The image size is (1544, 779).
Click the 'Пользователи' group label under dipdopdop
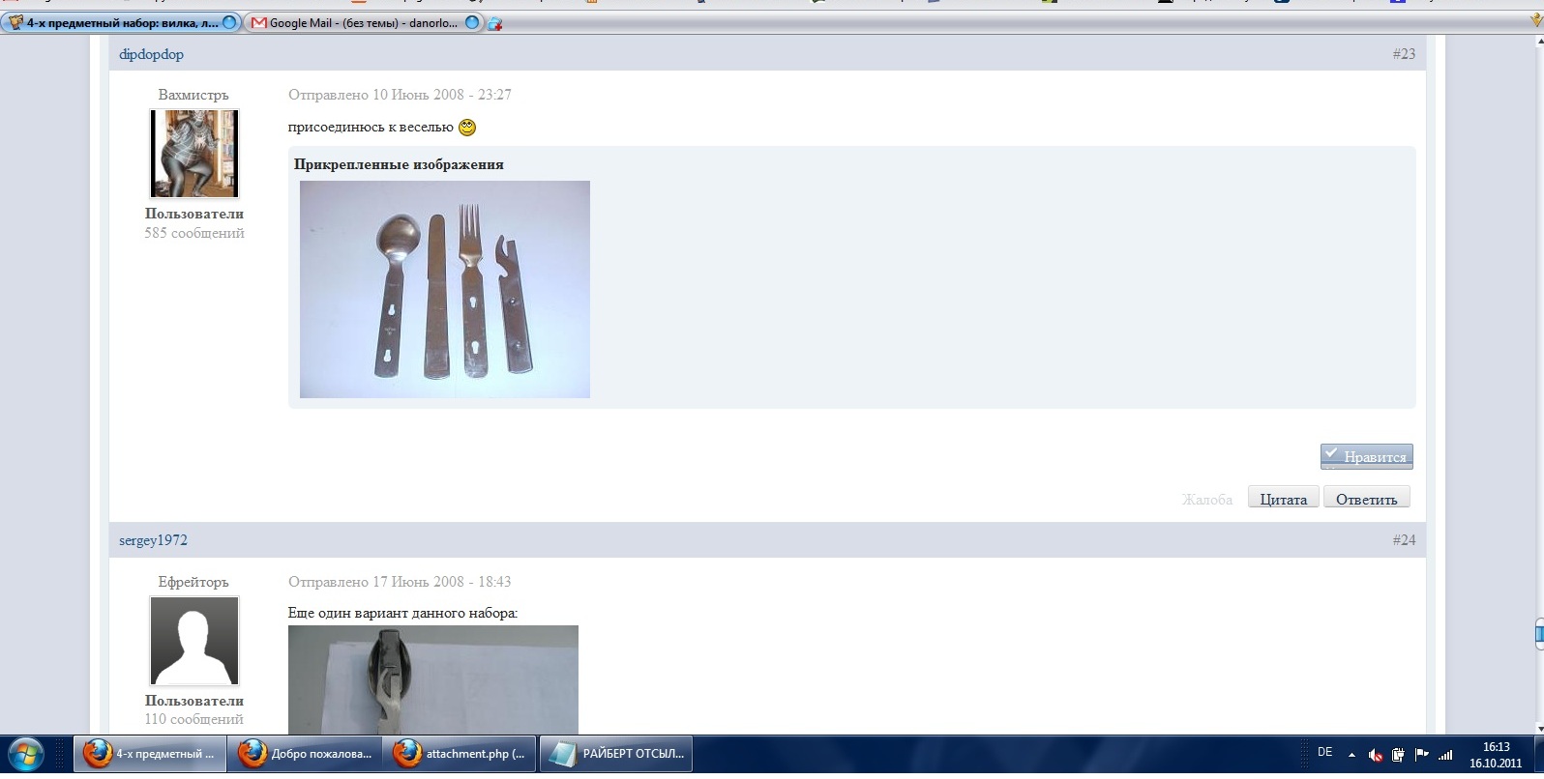tap(194, 214)
